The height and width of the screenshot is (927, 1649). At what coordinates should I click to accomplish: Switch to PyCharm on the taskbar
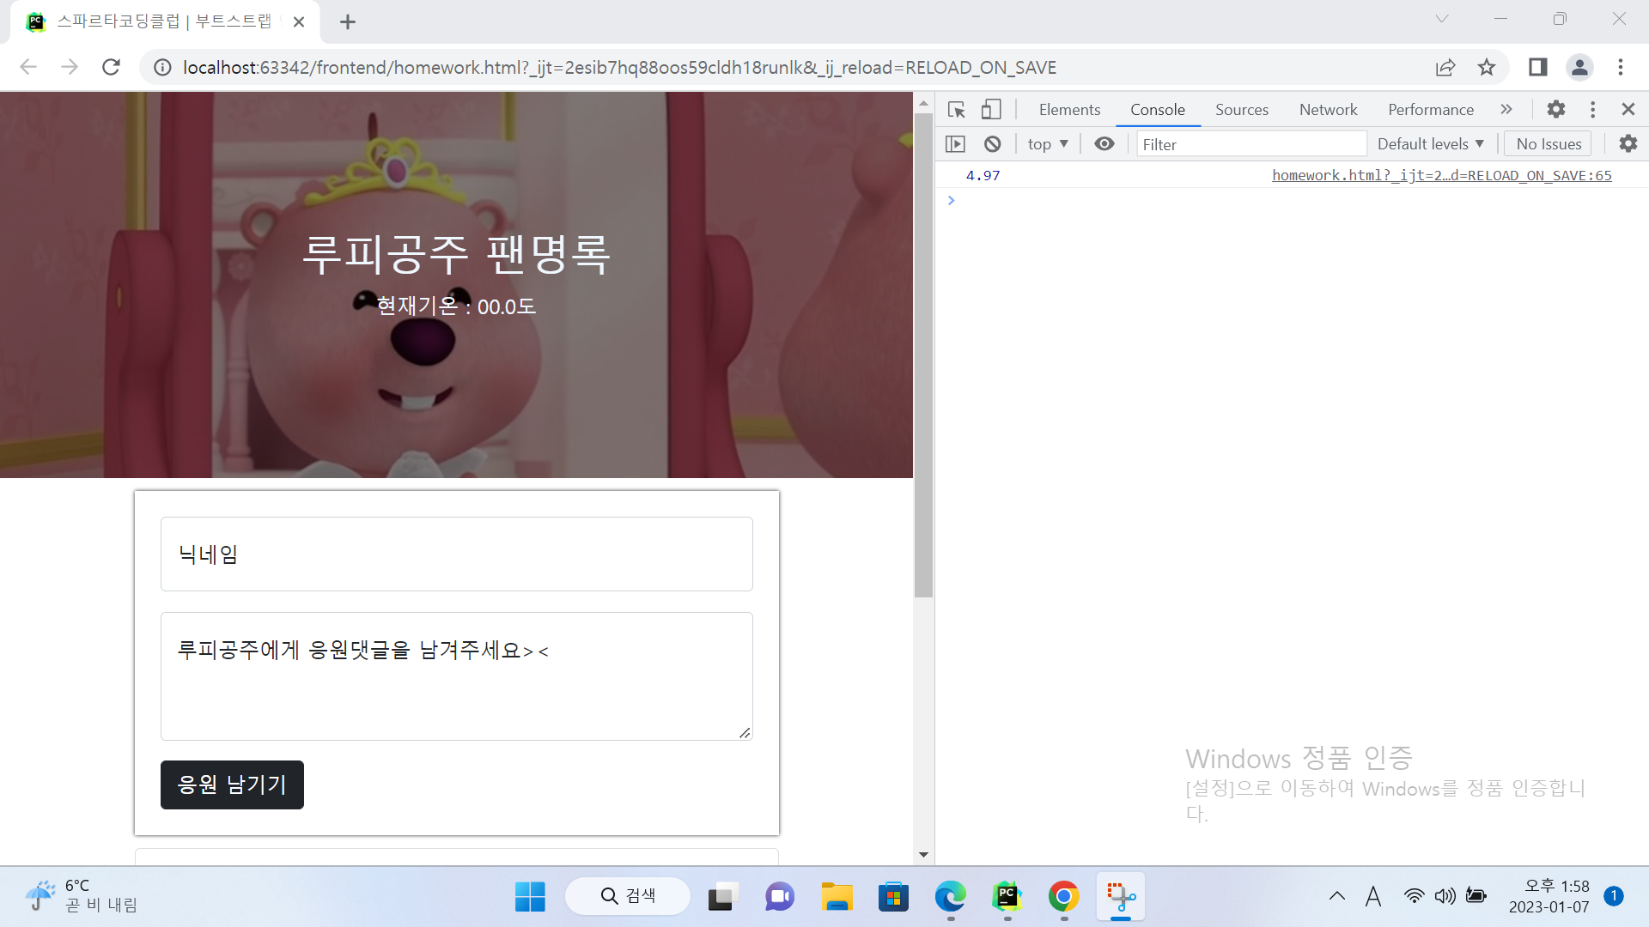pyautogui.click(x=1007, y=897)
